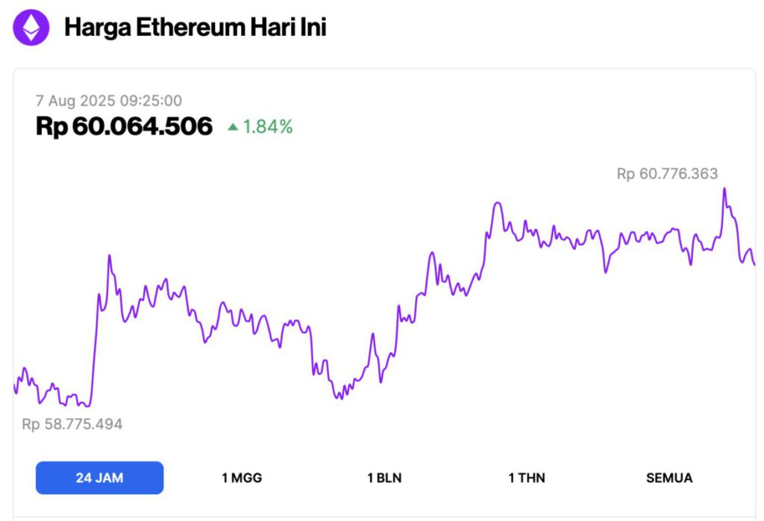Click inside the chart panel area

coord(382,299)
